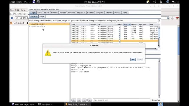Open the Scope sub-tab

click(42, 16)
